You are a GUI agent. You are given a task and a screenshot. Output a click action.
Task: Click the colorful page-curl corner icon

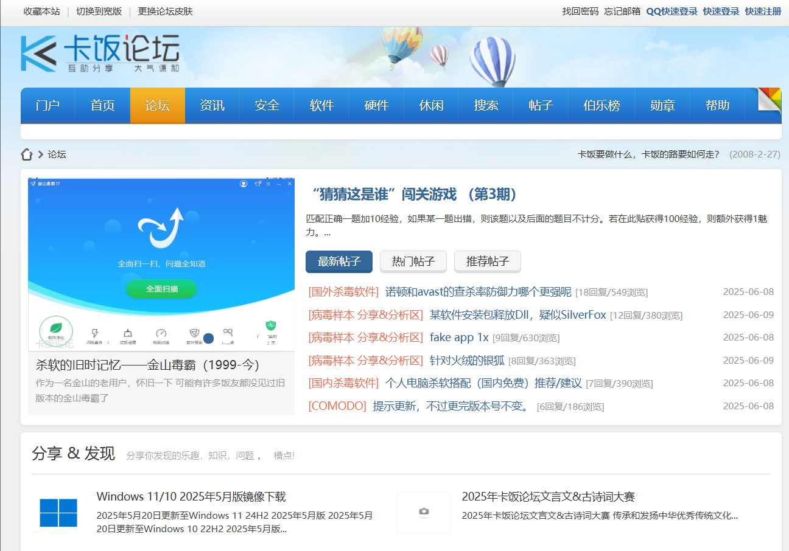pos(770,100)
